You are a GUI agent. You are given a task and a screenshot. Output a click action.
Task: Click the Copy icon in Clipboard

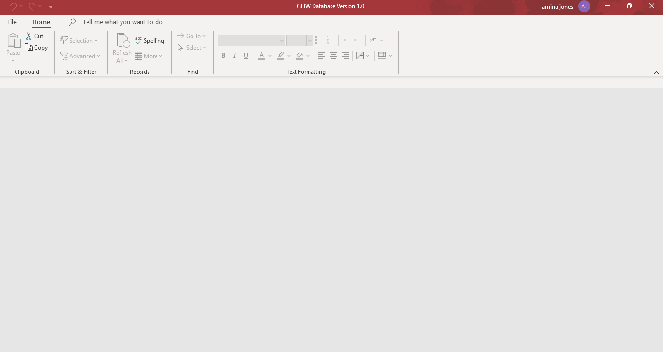(x=29, y=48)
